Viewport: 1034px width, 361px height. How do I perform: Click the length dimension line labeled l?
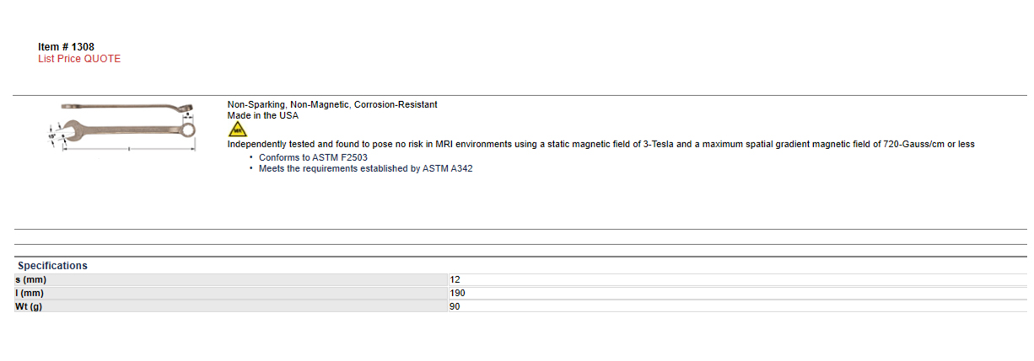pyautogui.click(x=128, y=149)
